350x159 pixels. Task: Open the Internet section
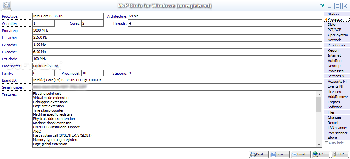click(337, 55)
